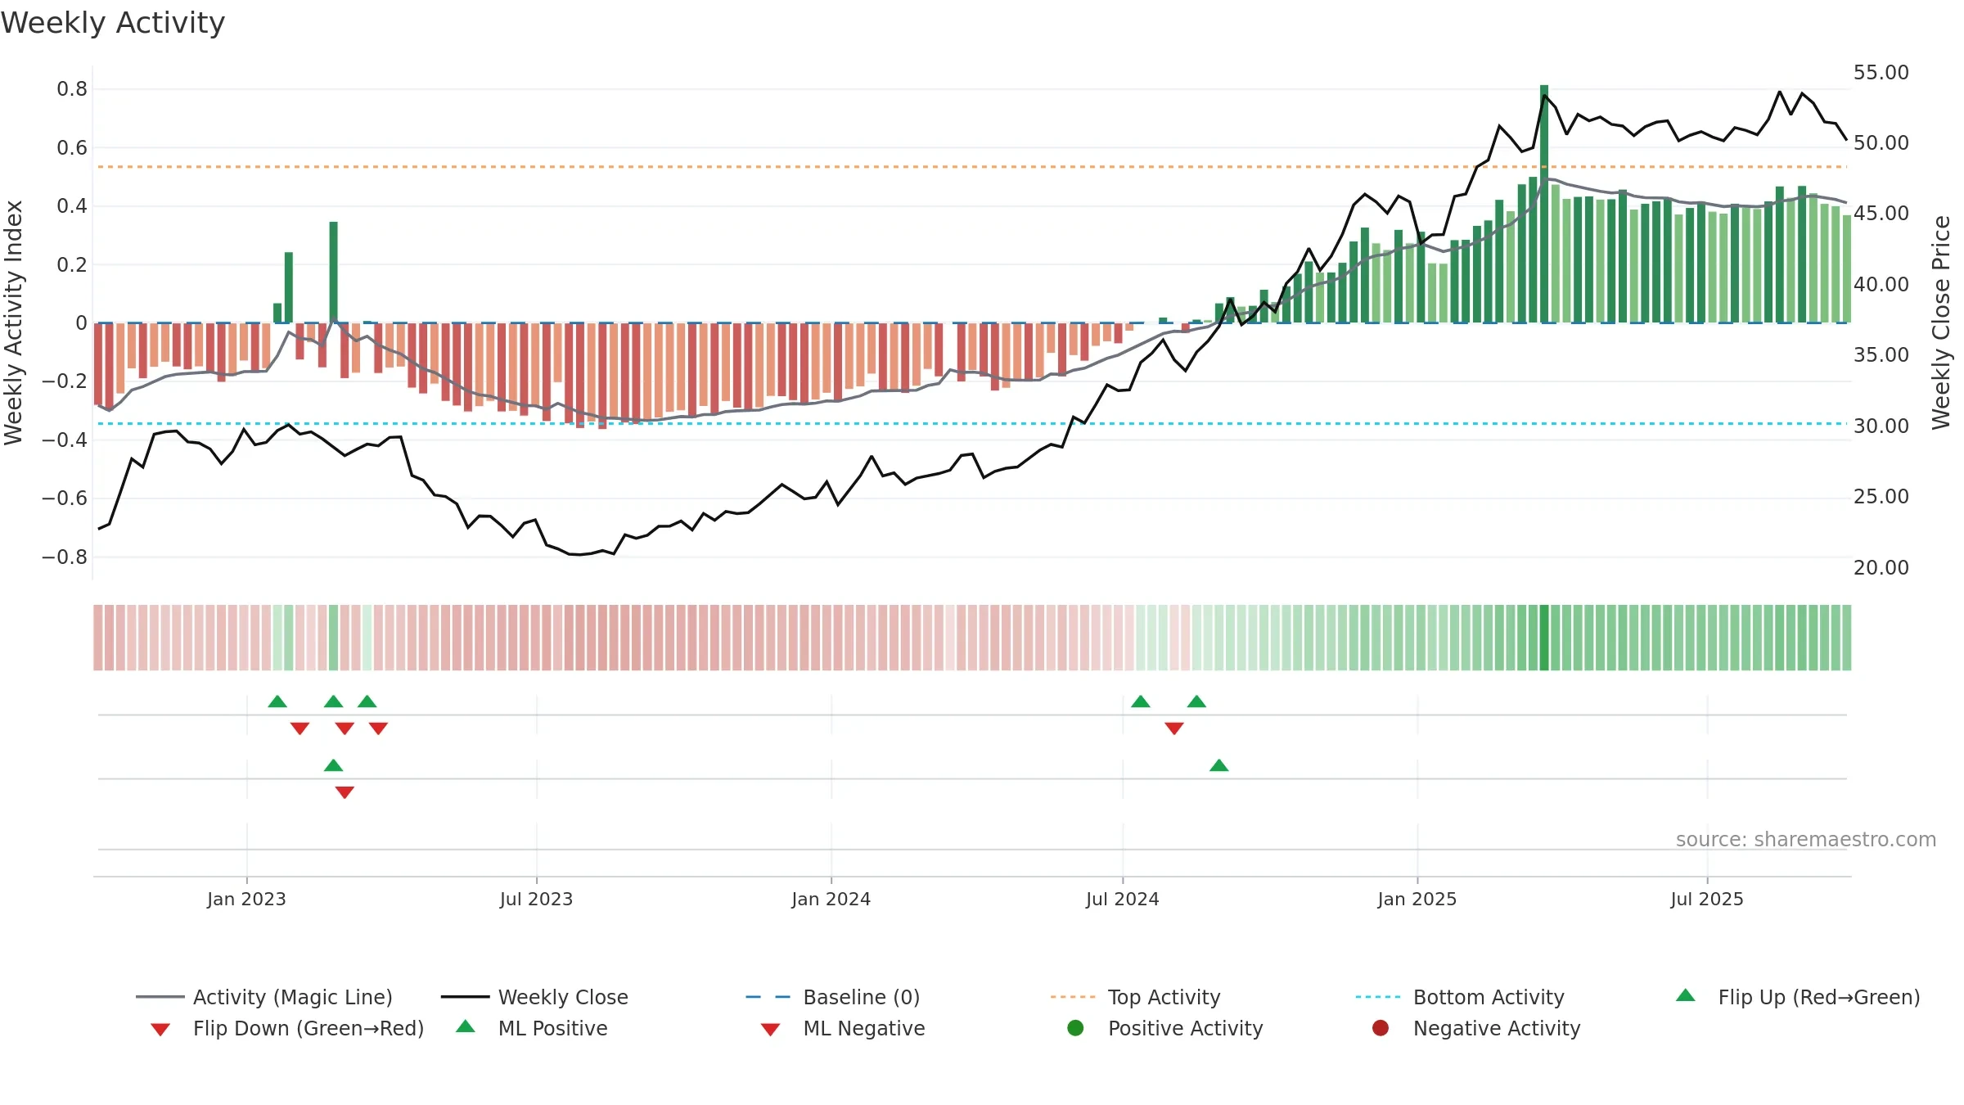
Task: Click the 55.00 price axis tick
Action: (x=1881, y=72)
